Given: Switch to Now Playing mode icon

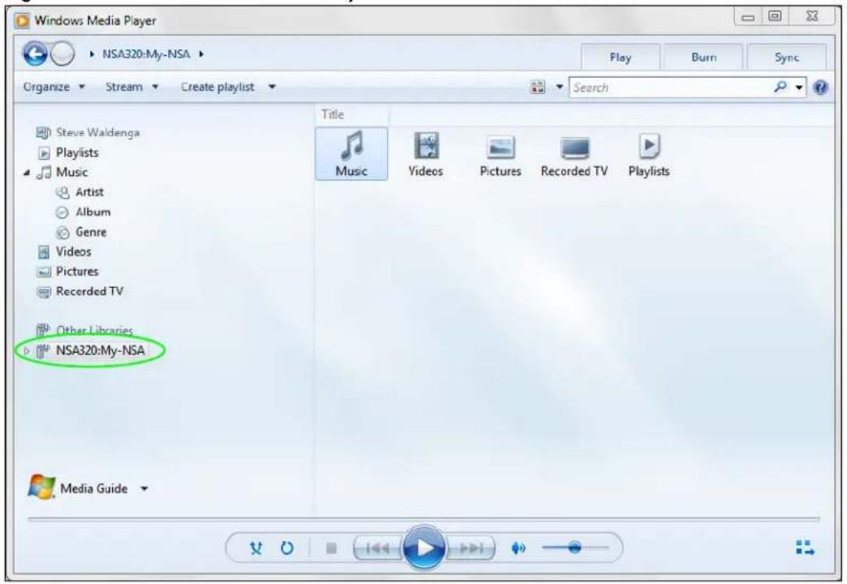Looking at the screenshot, I should click(x=805, y=547).
